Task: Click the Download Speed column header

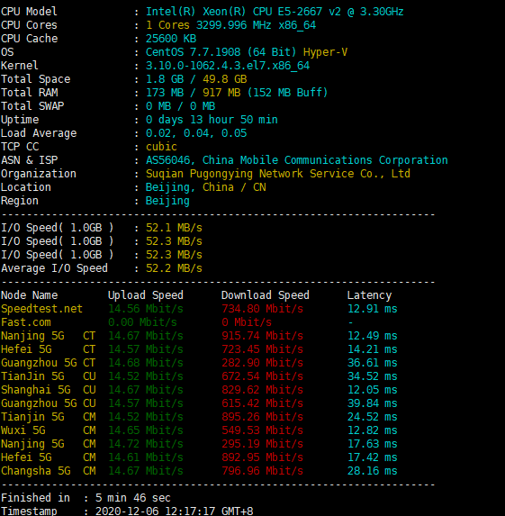Action: tap(266, 295)
